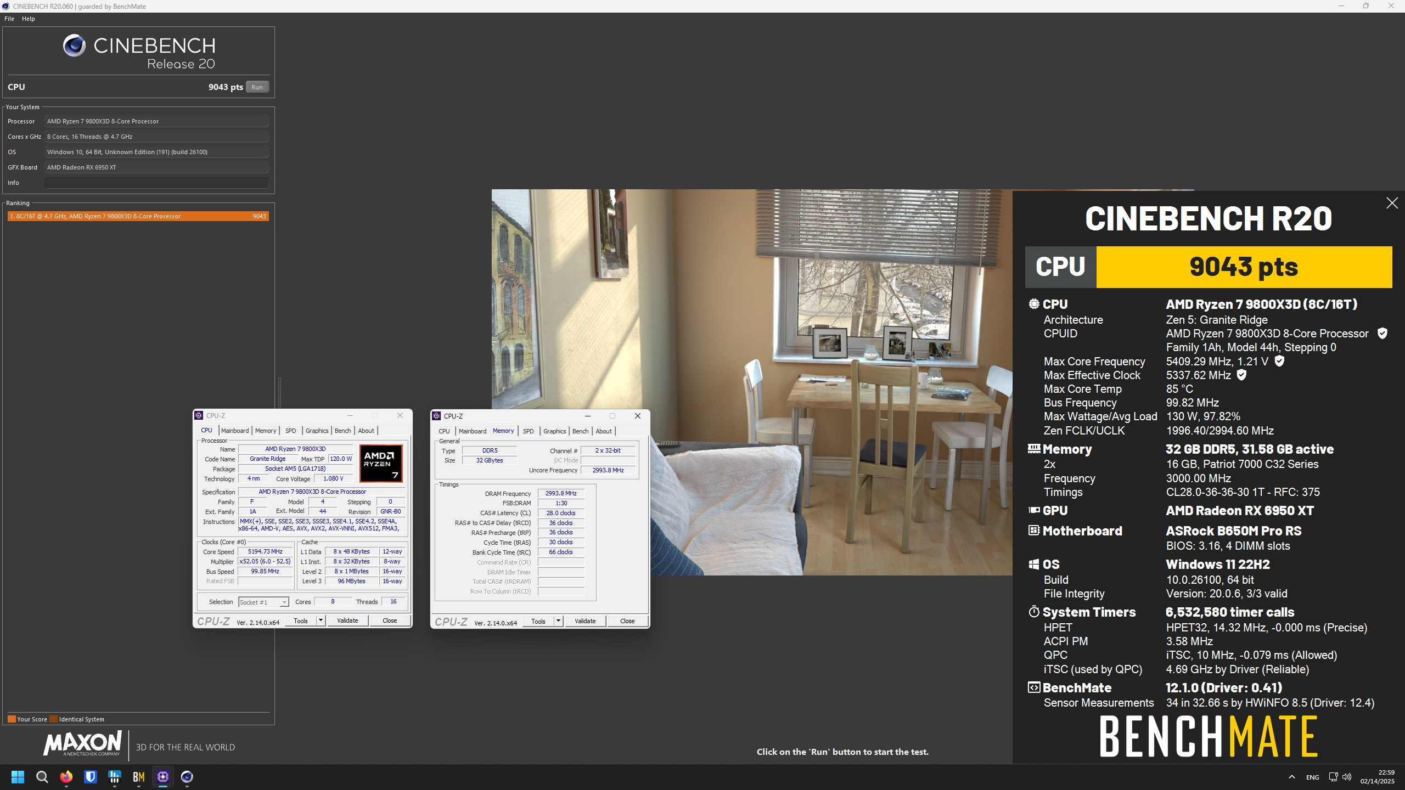Click the verified shield next to CPUID

coord(1382,334)
